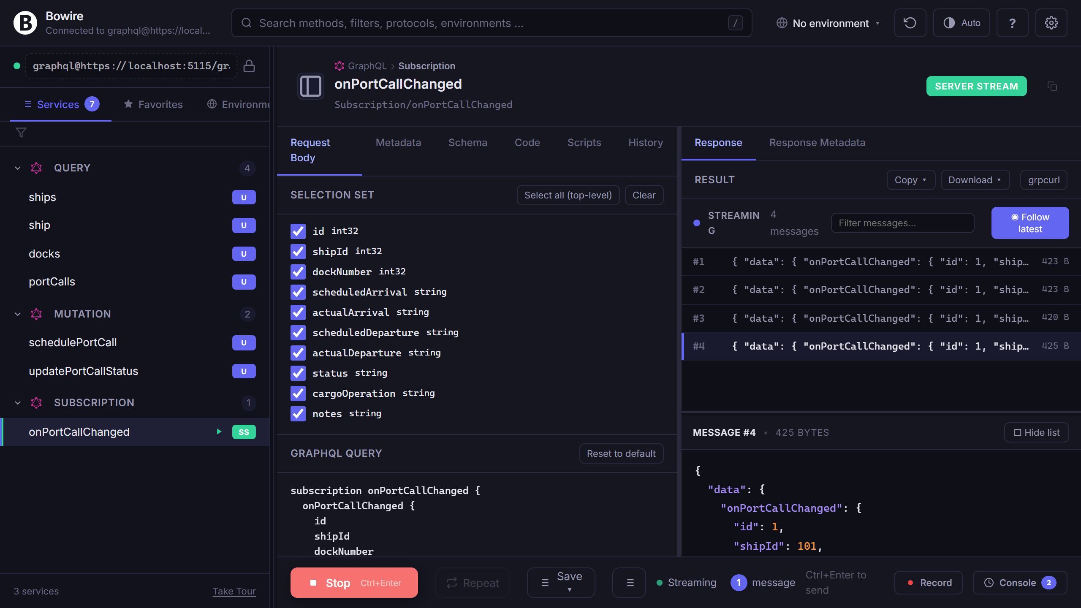The image size is (1081, 608).
Task: Open the Console panel
Action: pos(1020,583)
